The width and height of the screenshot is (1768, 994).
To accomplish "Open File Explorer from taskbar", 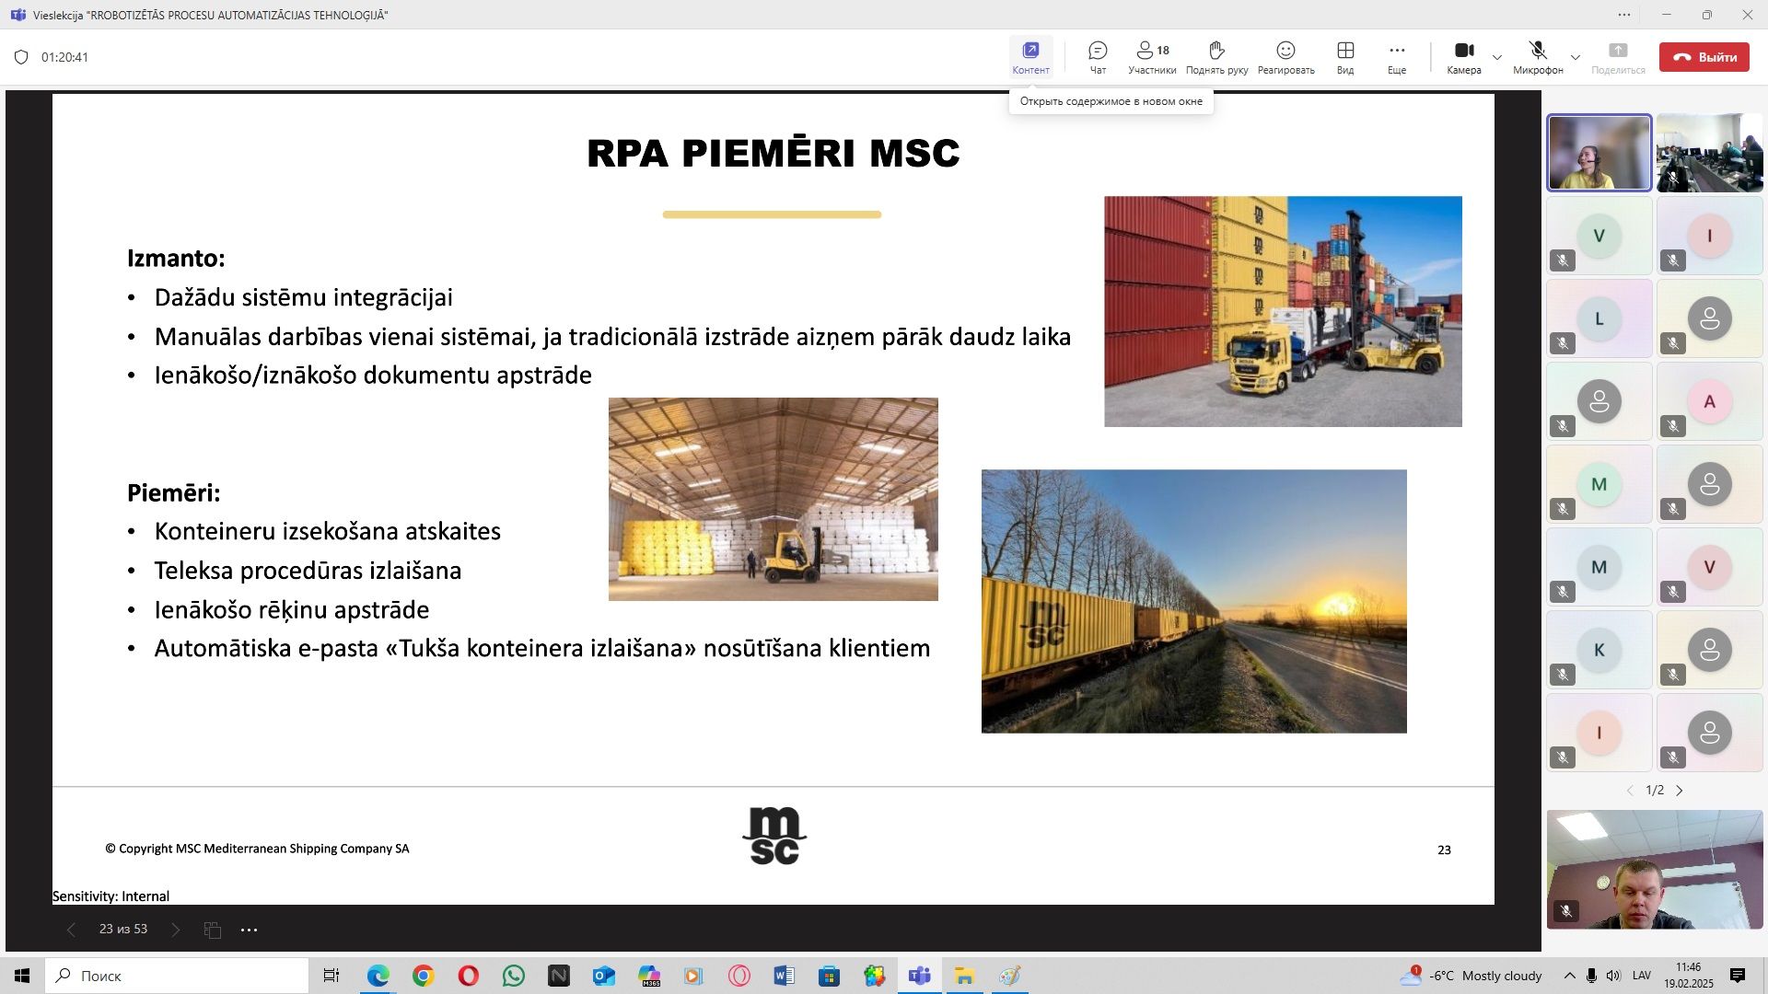I will pyautogui.click(x=965, y=976).
